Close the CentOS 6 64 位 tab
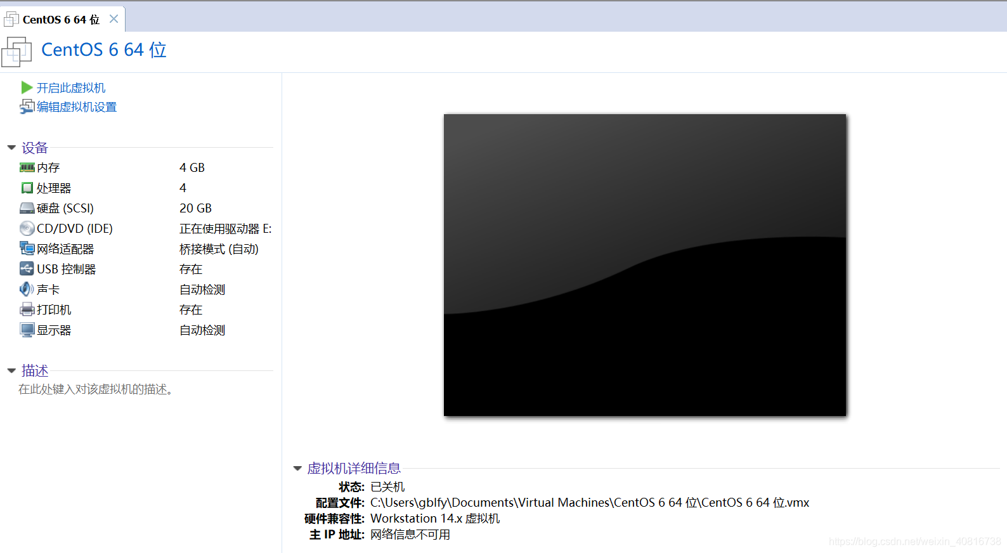The width and height of the screenshot is (1007, 553). (114, 19)
